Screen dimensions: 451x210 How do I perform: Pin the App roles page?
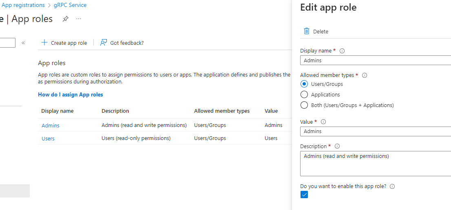click(x=65, y=19)
